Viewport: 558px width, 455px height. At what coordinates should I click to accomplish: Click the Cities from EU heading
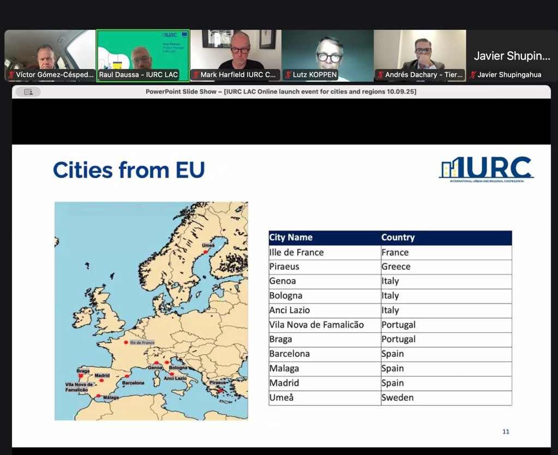[129, 170]
